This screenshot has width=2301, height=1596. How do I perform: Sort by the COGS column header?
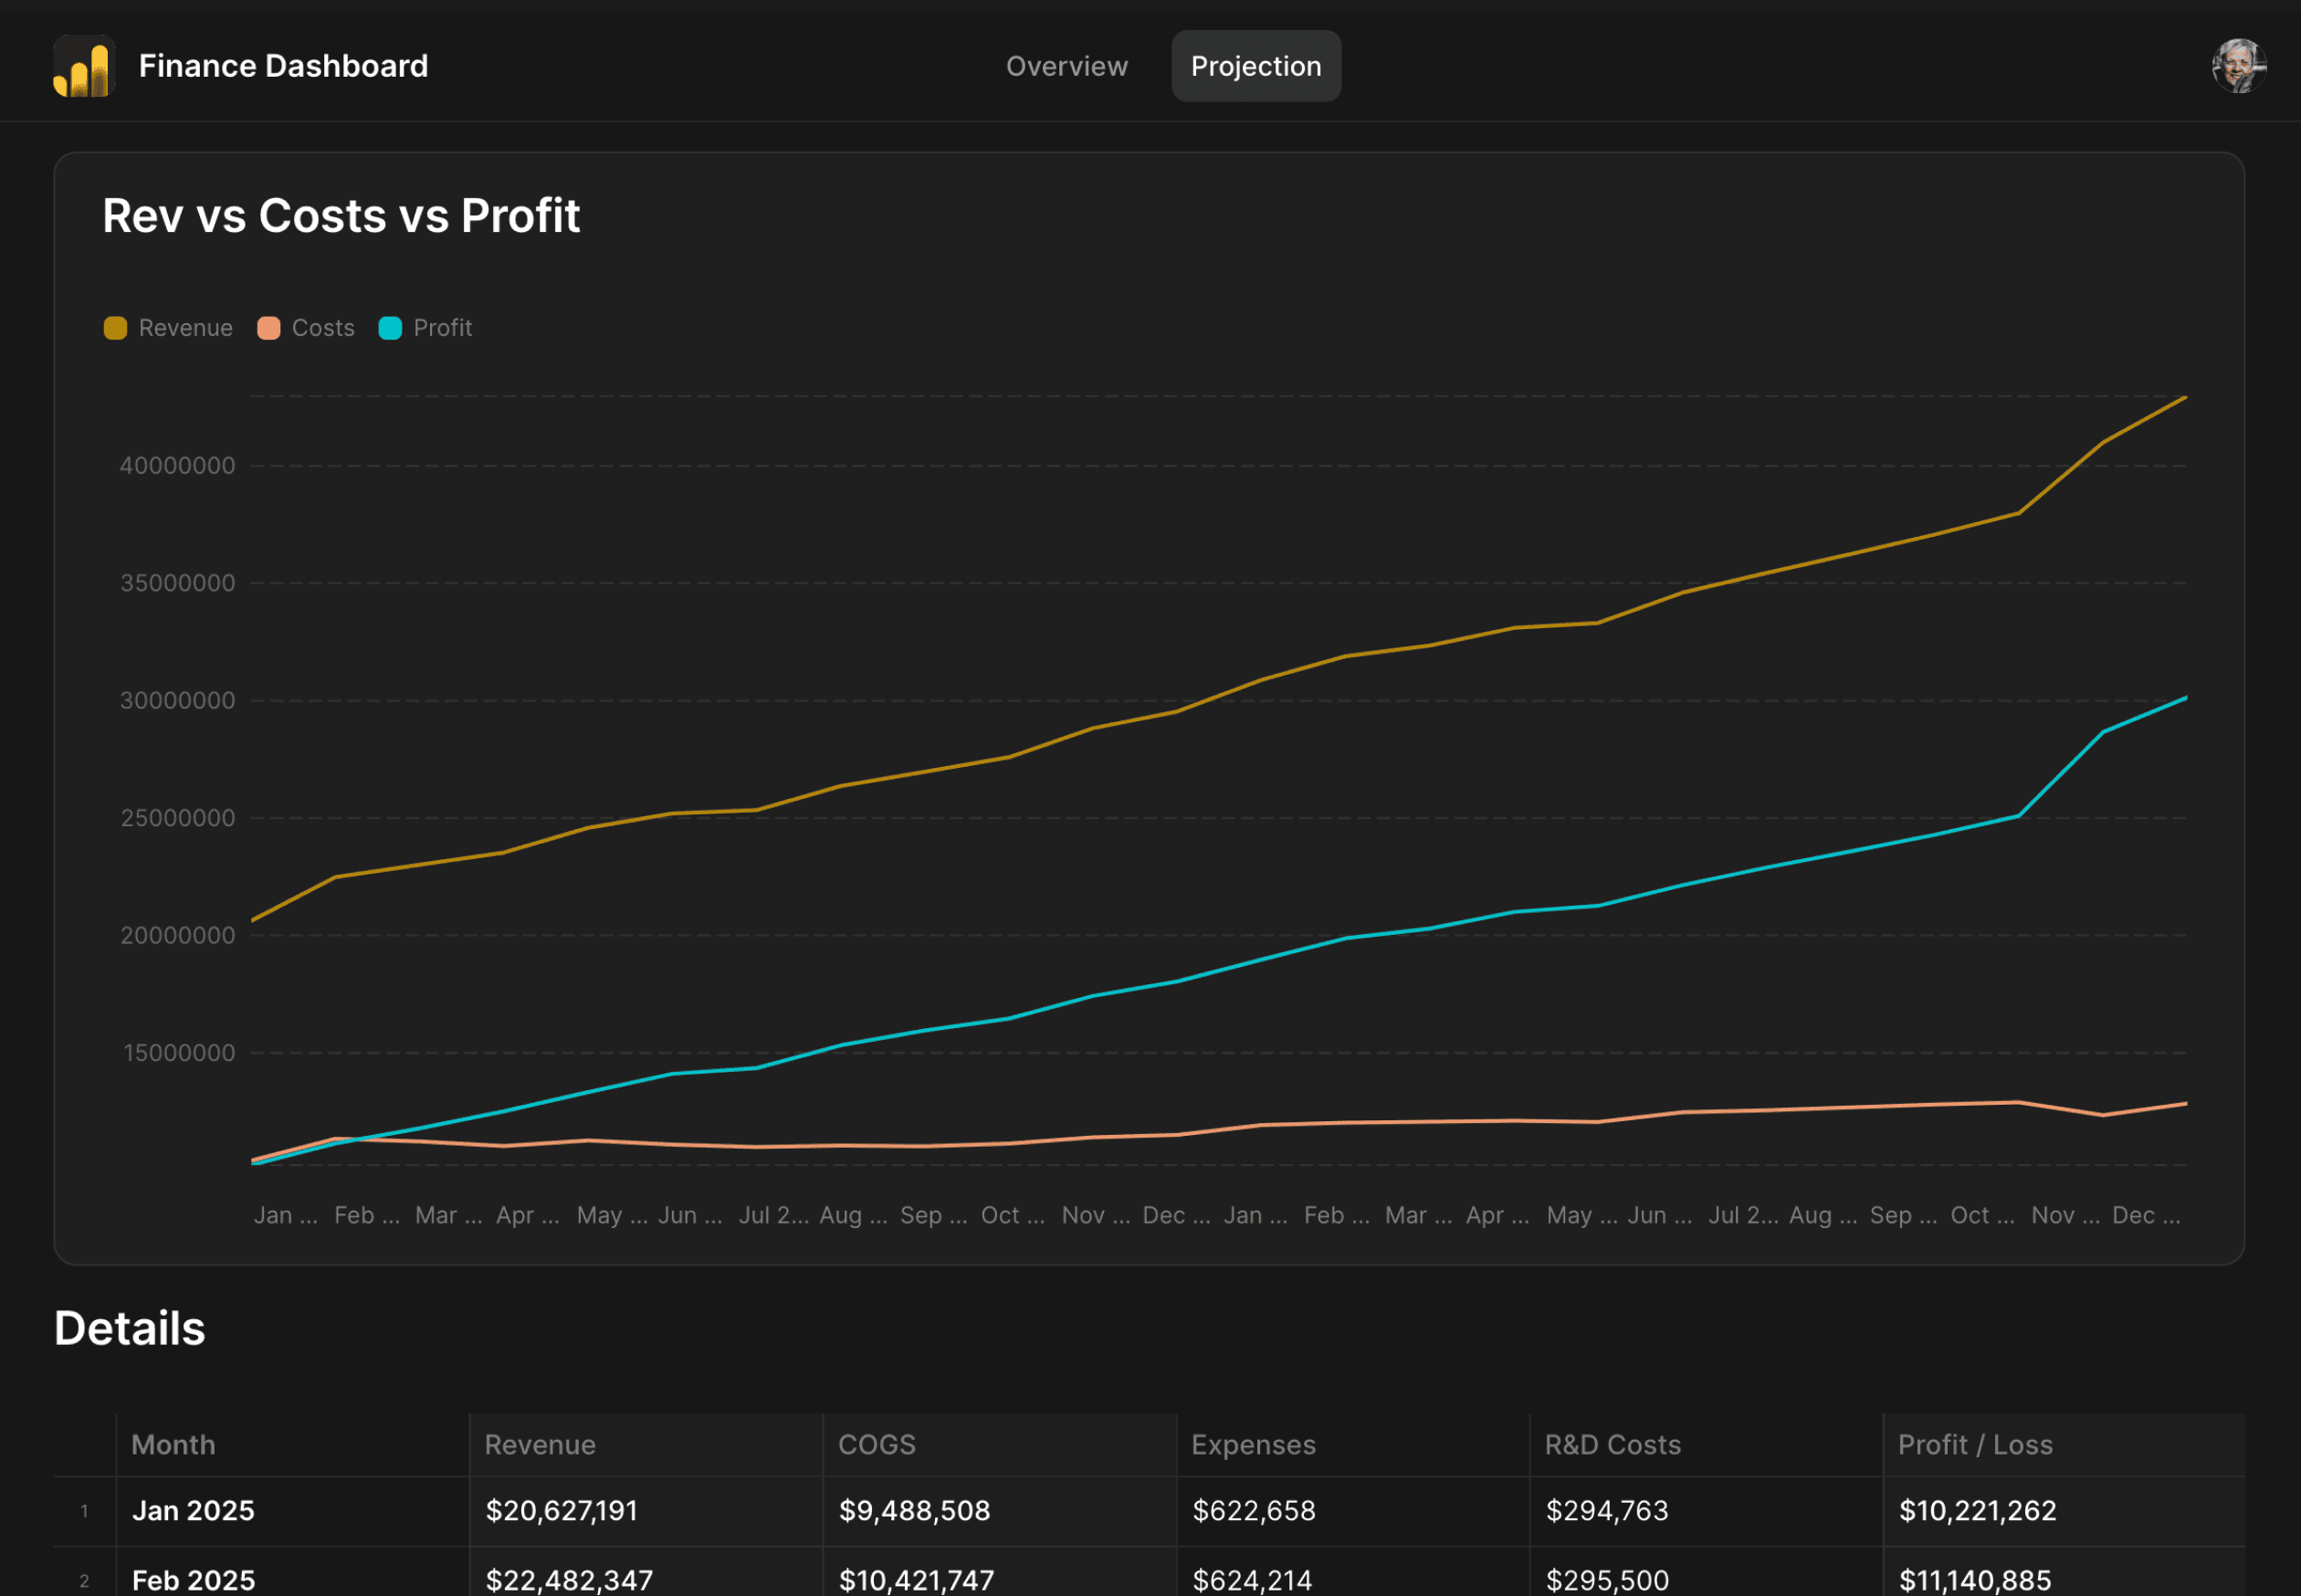(1000, 1445)
